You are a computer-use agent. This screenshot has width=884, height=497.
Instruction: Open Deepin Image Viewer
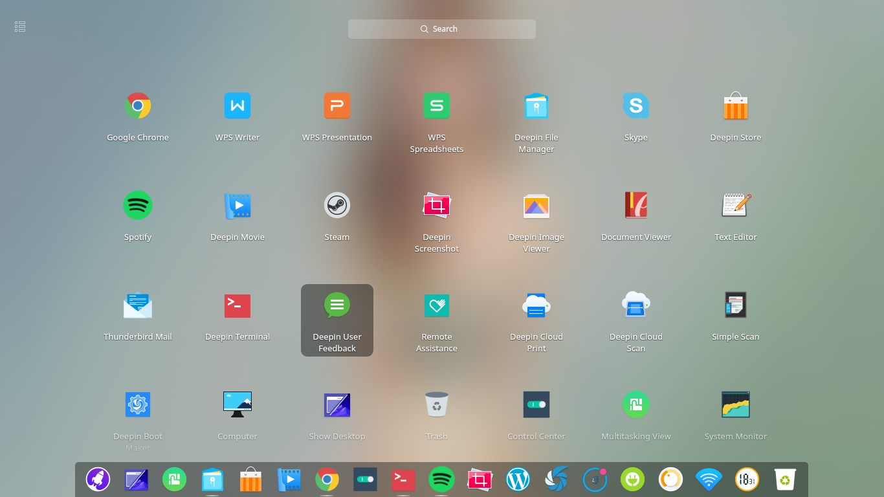click(x=536, y=205)
